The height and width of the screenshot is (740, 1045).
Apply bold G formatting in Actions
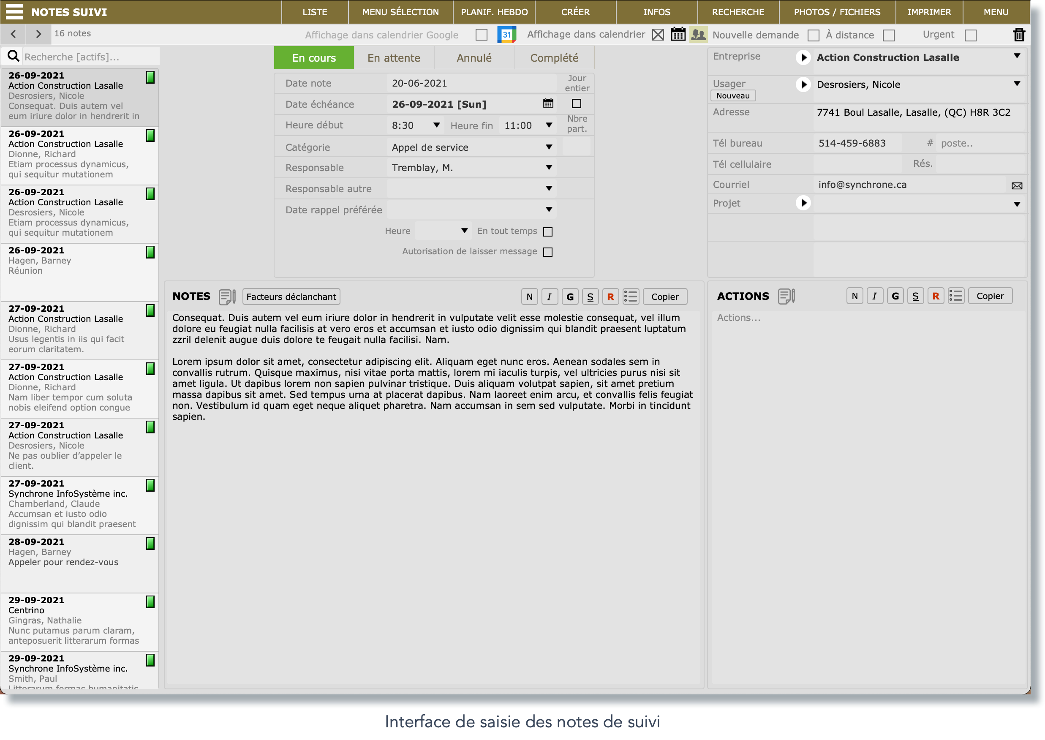pos(895,296)
